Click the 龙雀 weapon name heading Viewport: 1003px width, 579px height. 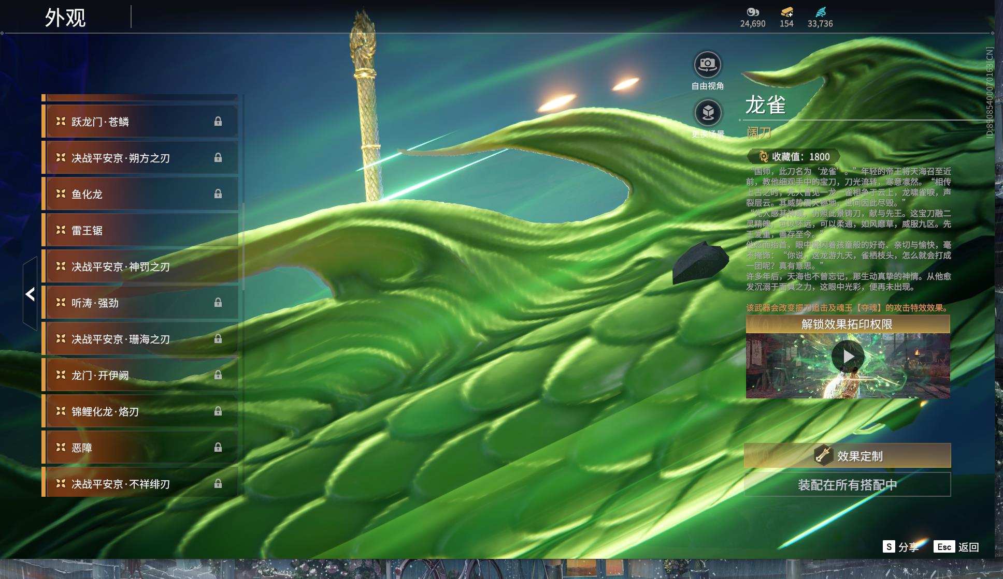pyautogui.click(x=765, y=105)
